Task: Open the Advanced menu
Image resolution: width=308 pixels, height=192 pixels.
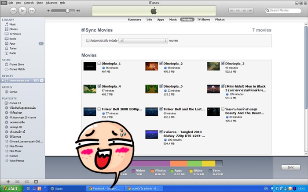Action: point(51,3)
